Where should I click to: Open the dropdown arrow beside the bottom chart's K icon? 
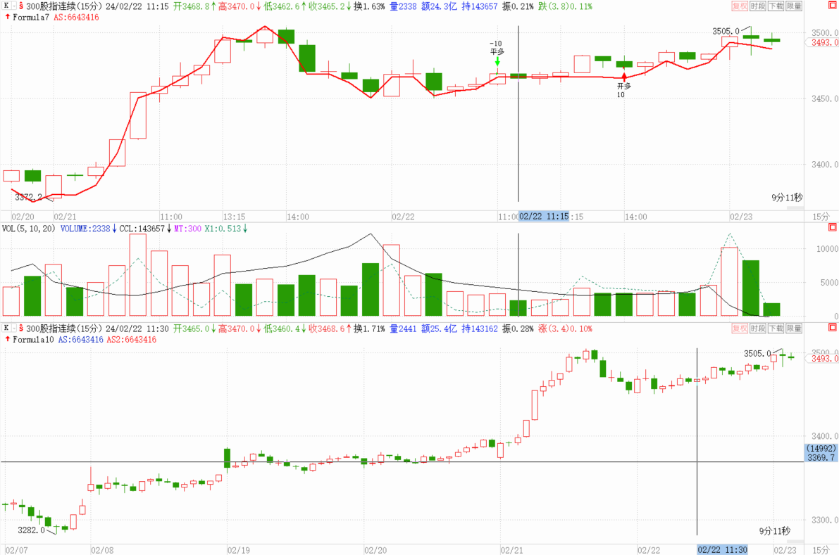click(13, 328)
